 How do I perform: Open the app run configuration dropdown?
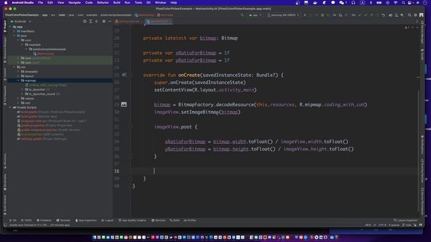click(255, 15)
